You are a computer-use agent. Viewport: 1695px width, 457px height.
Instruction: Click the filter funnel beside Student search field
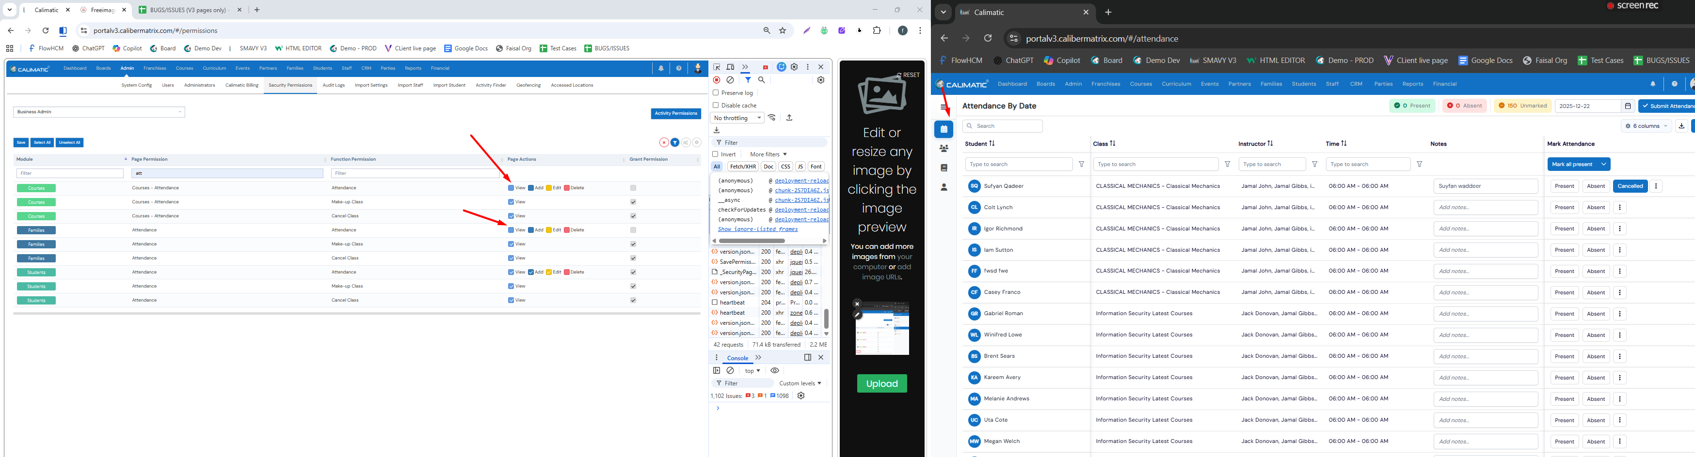[x=1082, y=164]
